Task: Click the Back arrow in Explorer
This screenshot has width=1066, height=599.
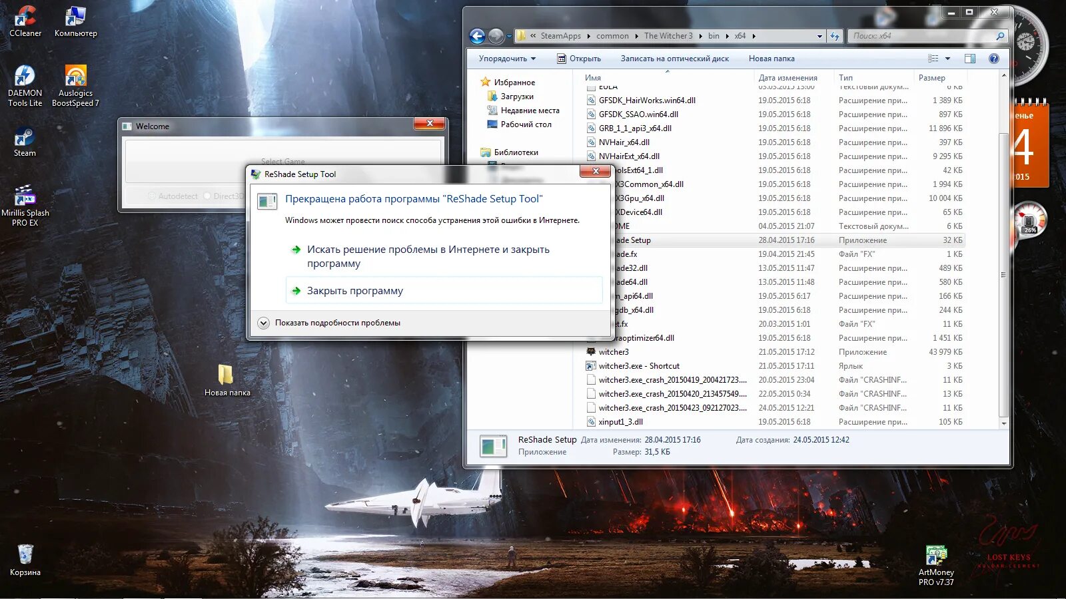Action: click(477, 36)
